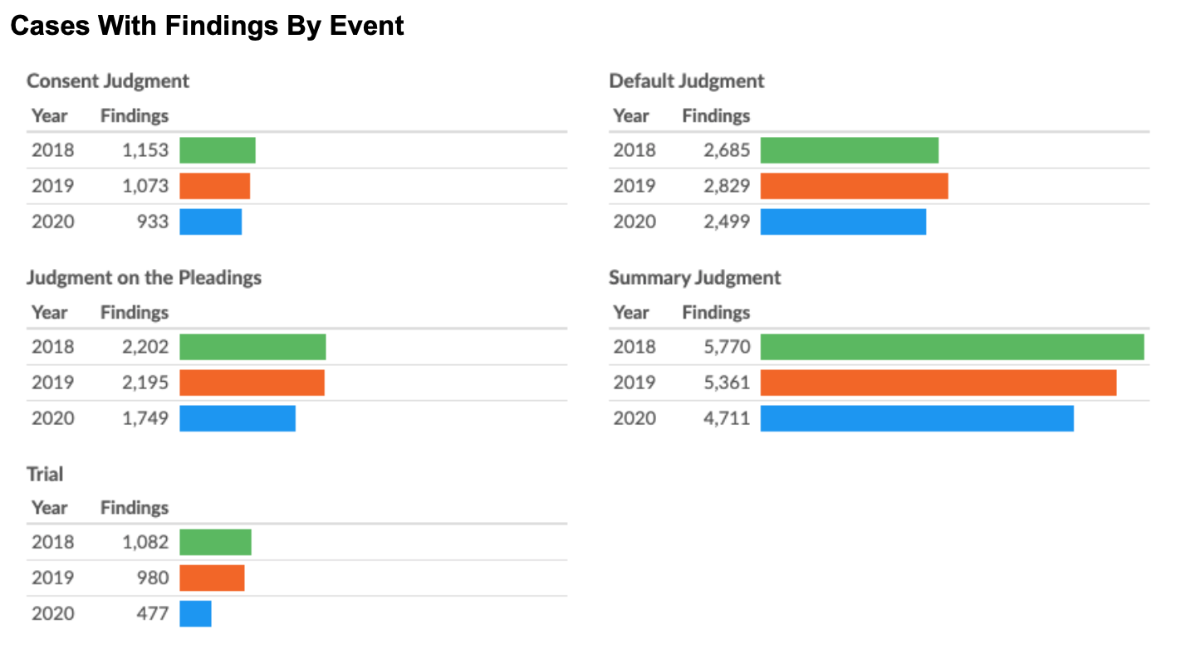Click the orange 2019 Judgment on the Pleadings bar
Image resolution: width=1181 pixels, height=649 pixels.
pyautogui.click(x=252, y=383)
